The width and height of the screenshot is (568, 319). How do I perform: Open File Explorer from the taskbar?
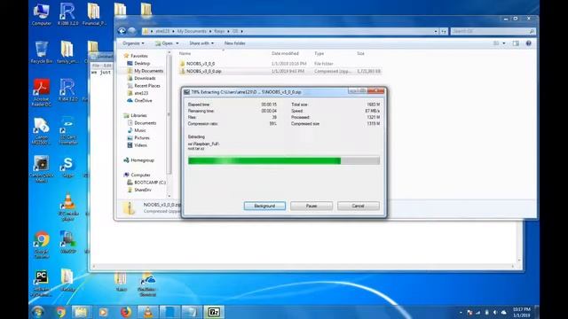81,312
